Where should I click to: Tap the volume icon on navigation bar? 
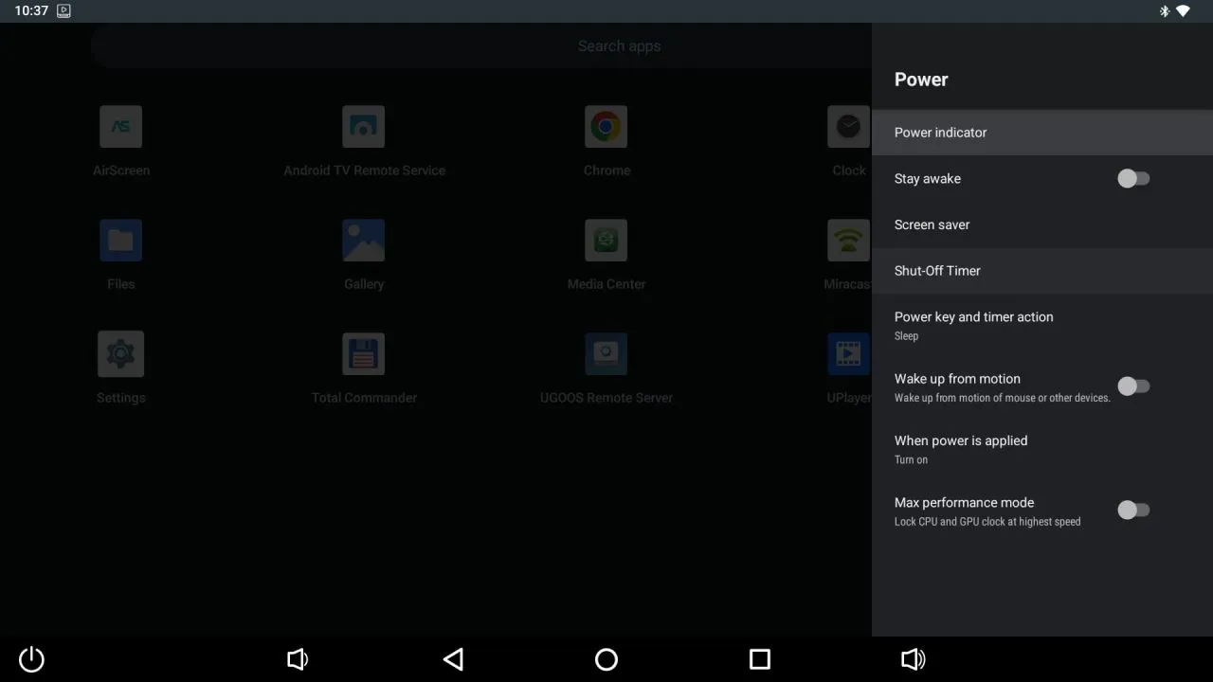pyautogui.click(x=298, y=658)
